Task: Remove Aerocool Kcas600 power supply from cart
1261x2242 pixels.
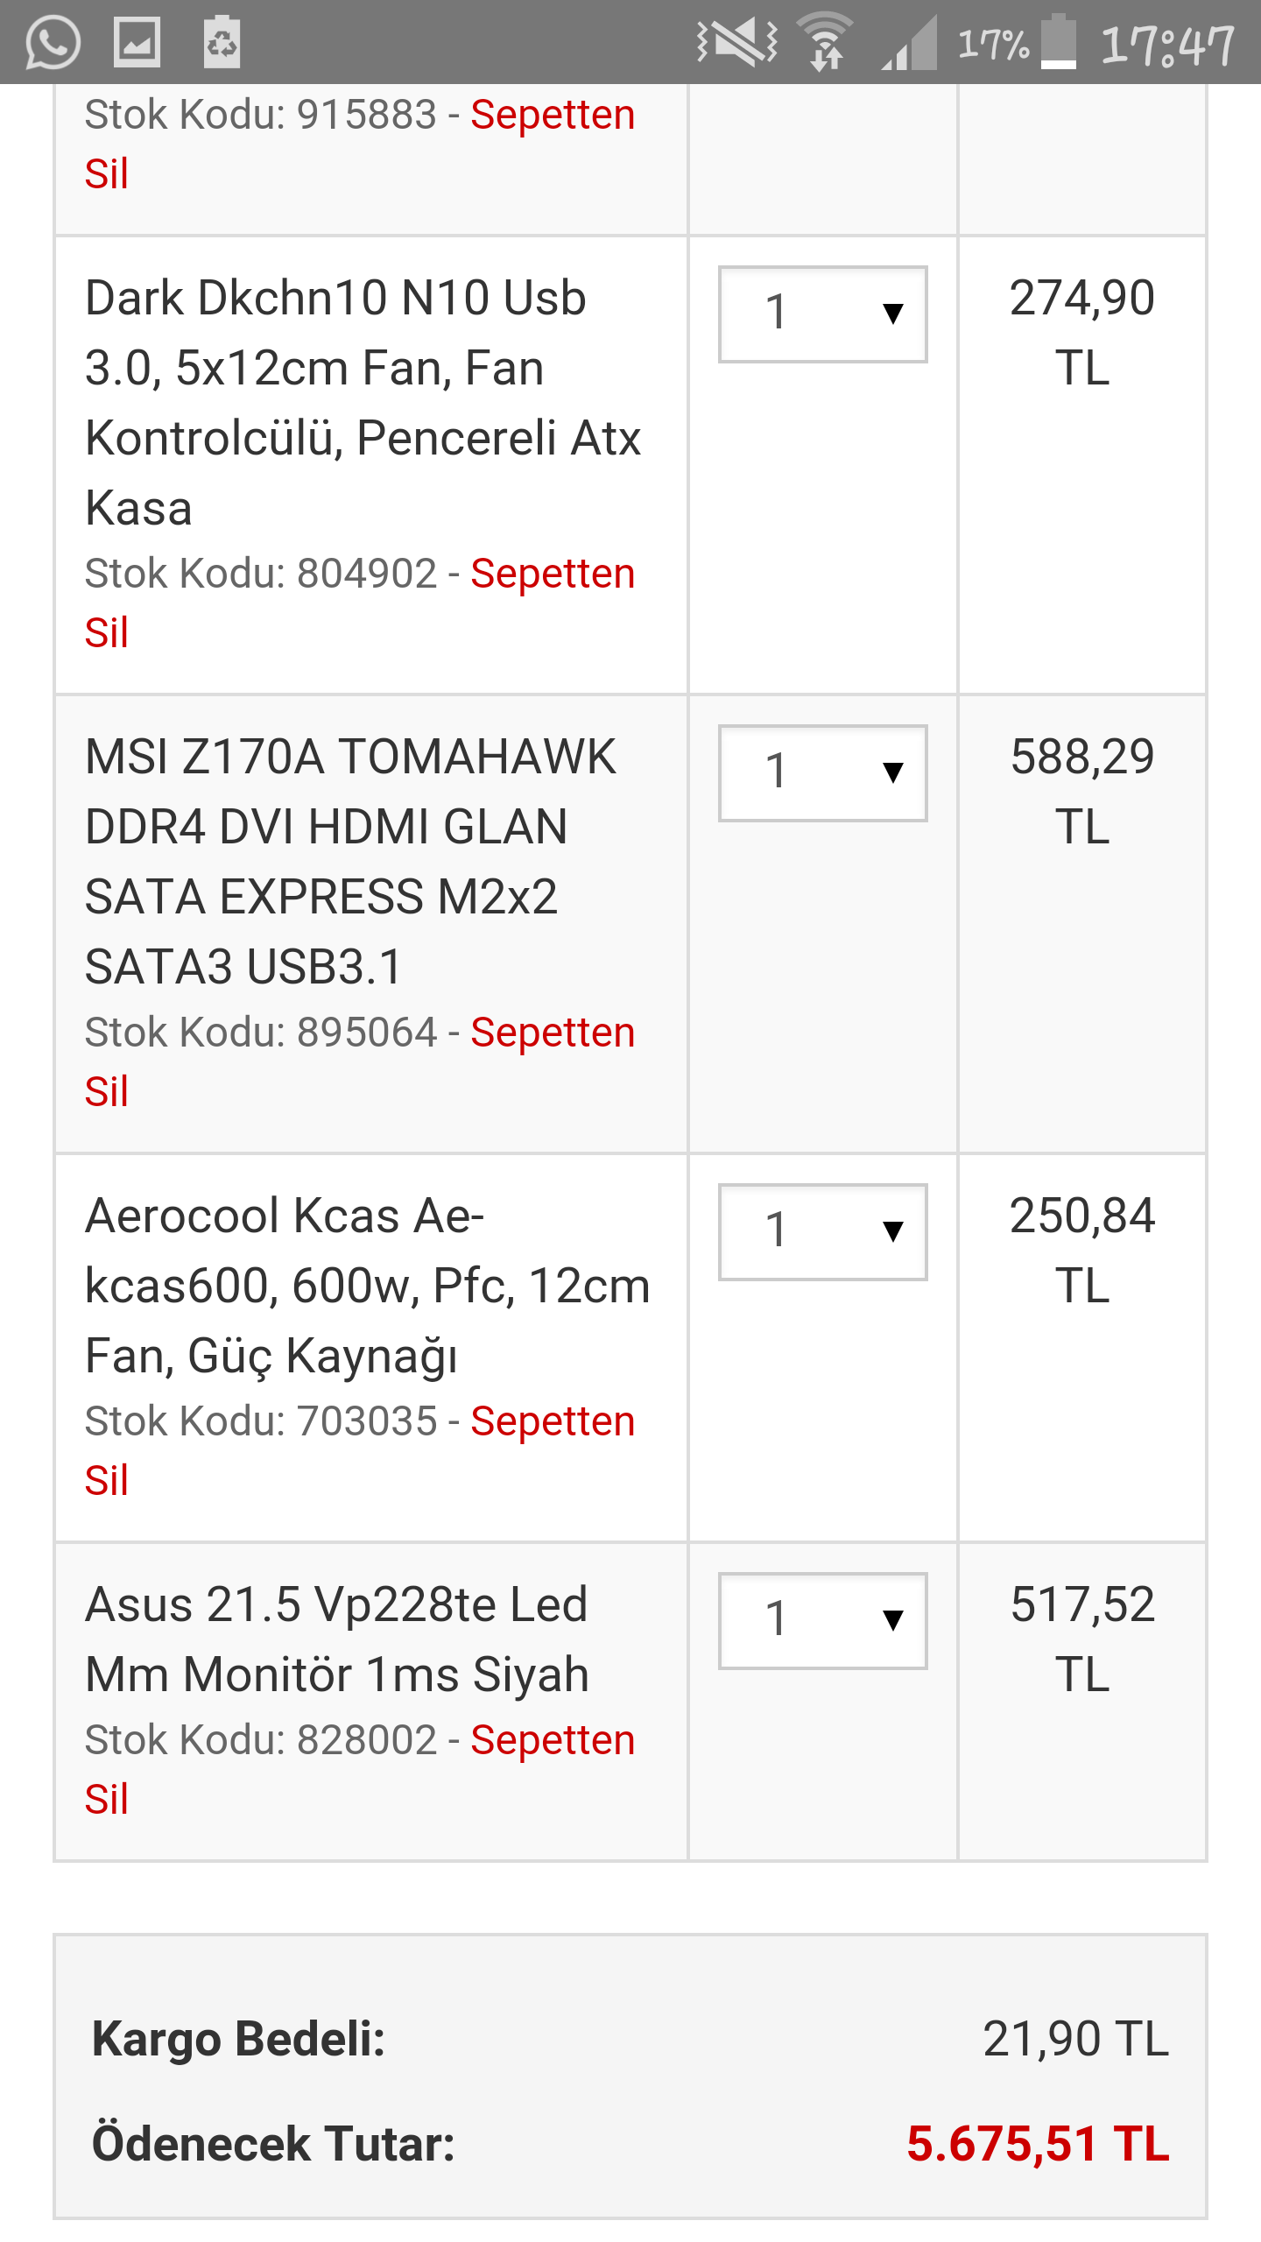Action: [x=552, y=1423]
